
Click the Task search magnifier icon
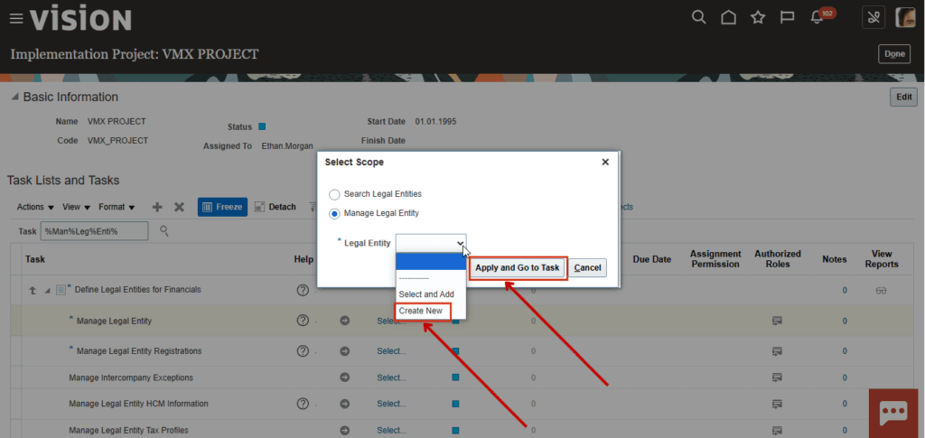point(164,230)
